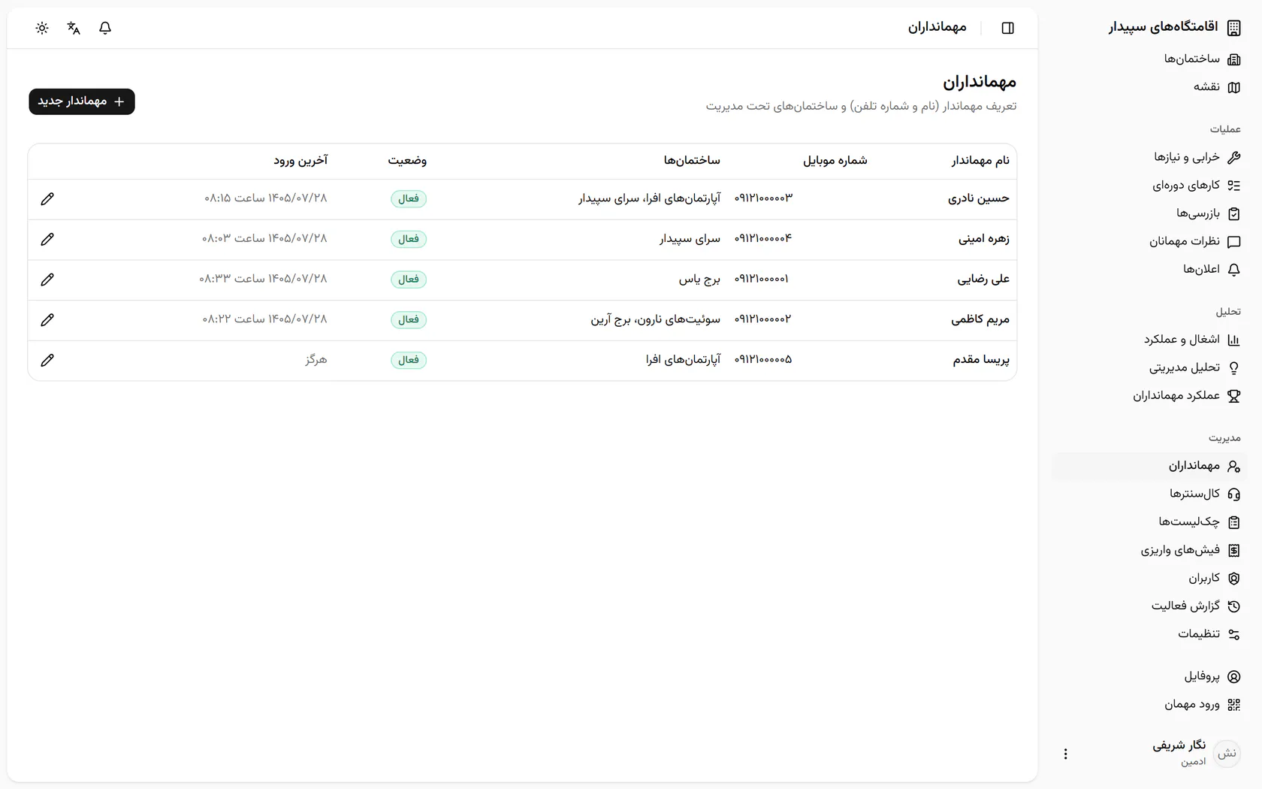
Task: Edit host پریسا مقدم with pencil icon
Action: click(x=47, y=361)
